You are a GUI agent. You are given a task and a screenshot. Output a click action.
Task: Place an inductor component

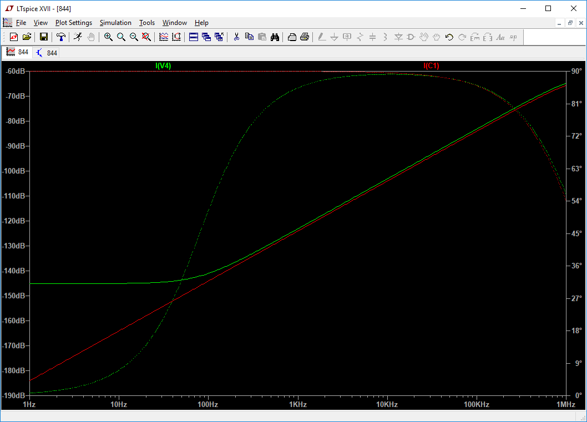[386, 37]
